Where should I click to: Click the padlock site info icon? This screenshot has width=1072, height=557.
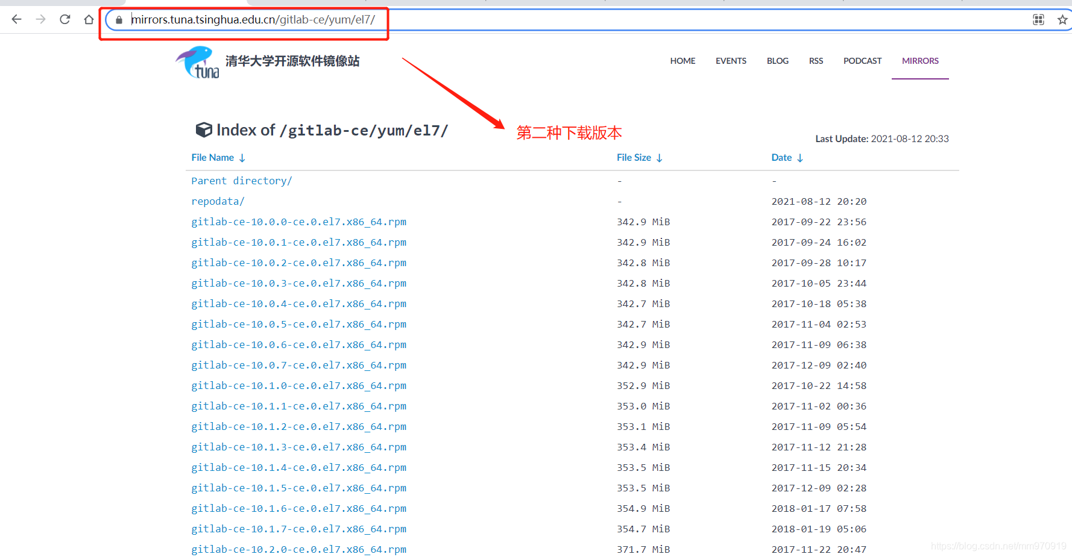click(x=119, y=20)
